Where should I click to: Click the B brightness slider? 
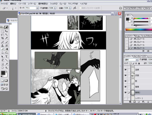[141, 25]
